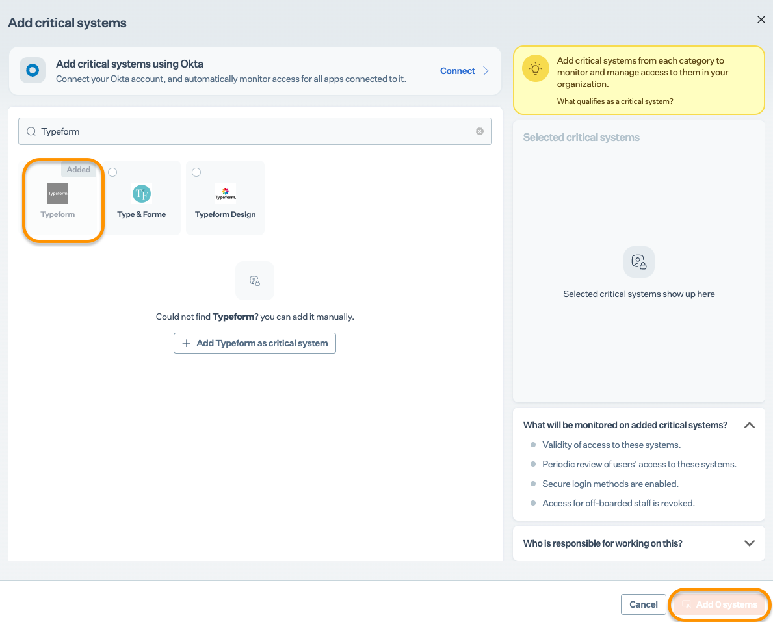This screenshot has height=622, width=773.
Task: Click the Type & Forme card label
Action: tap(142, 214)
